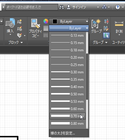Select 0.18 mm lineweight
Image resolution: width=125 pixels, height=140 pixels.
67,50
